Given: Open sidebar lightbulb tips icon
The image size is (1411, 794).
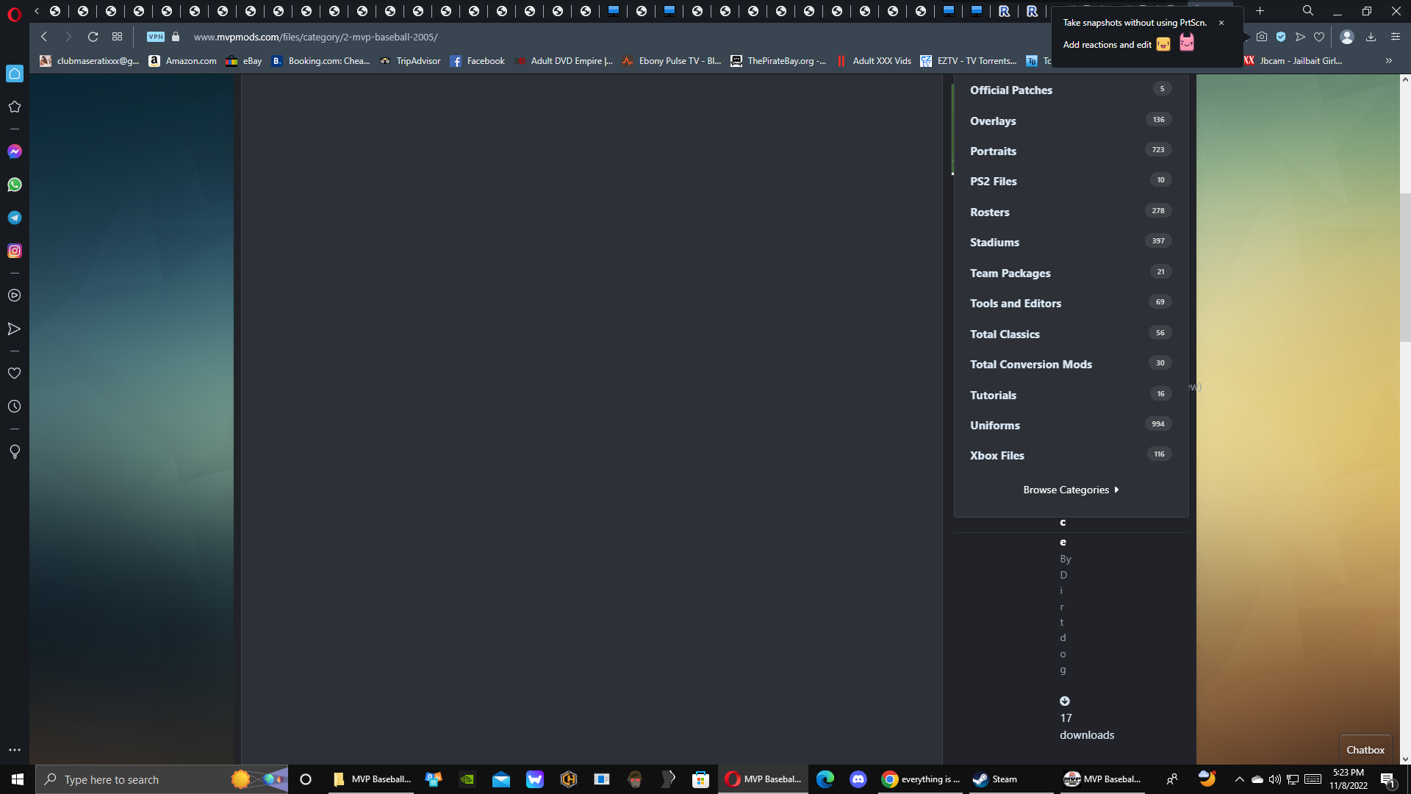Looking at the screenshot, I should pyautogui.click(x=14, y=451).
